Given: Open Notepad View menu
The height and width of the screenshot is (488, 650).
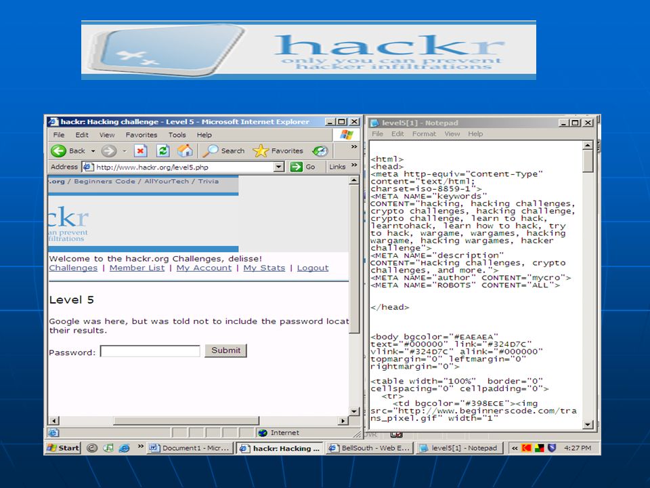Looking at the screenshot, I should pyautogui.click(x=452, y=134).
